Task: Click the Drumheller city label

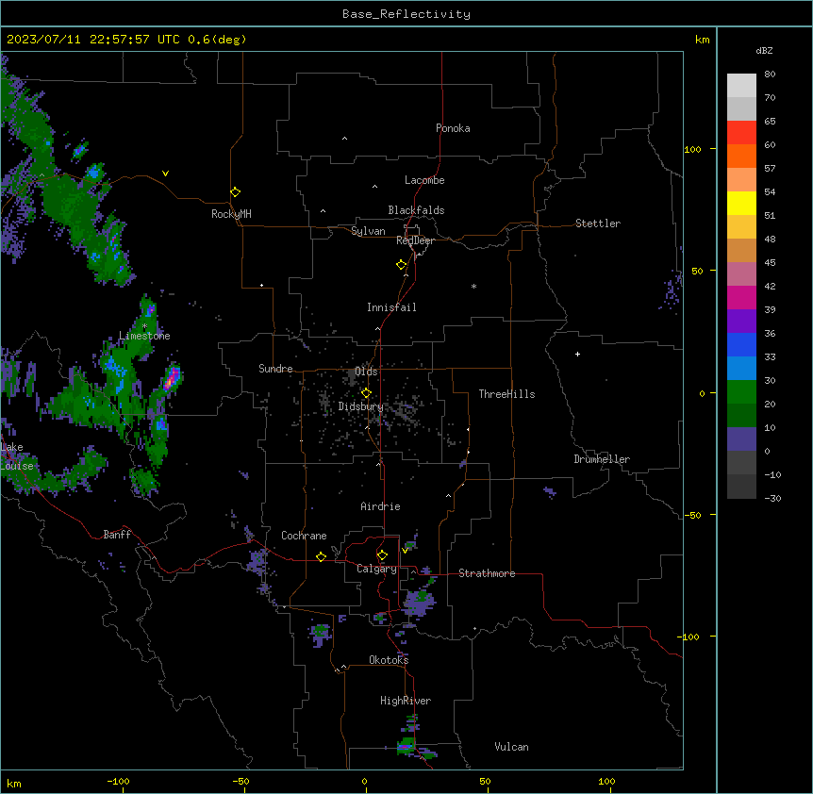Action: click(602, 459)
